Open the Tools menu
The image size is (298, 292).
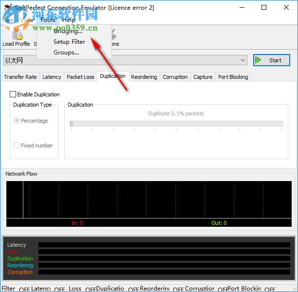(48, 20)
